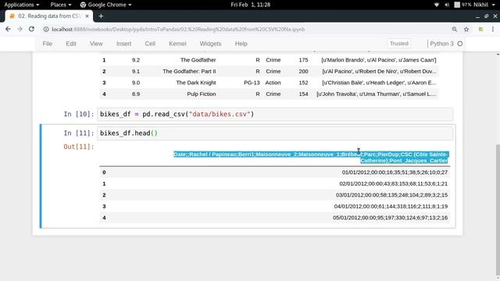Click the Pulp Fiction title cell

click(202, 94)
